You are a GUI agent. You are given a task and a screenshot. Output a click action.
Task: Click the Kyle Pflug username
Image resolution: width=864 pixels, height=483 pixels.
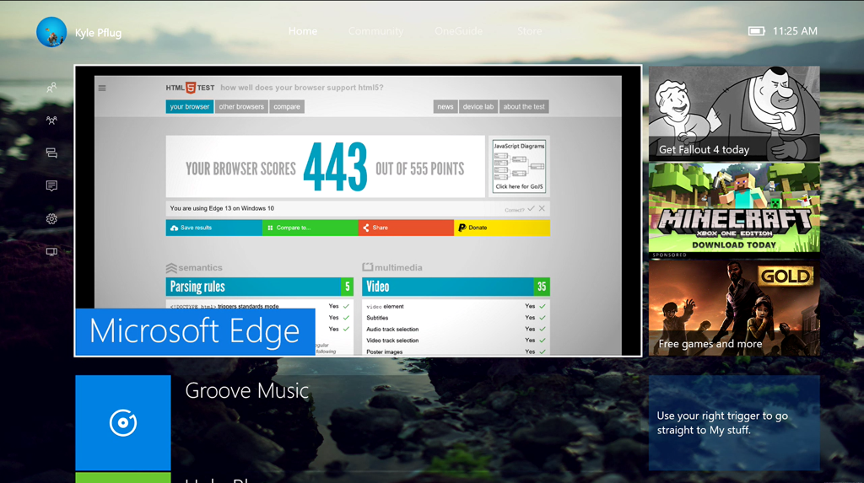click(x=98, y=33)
